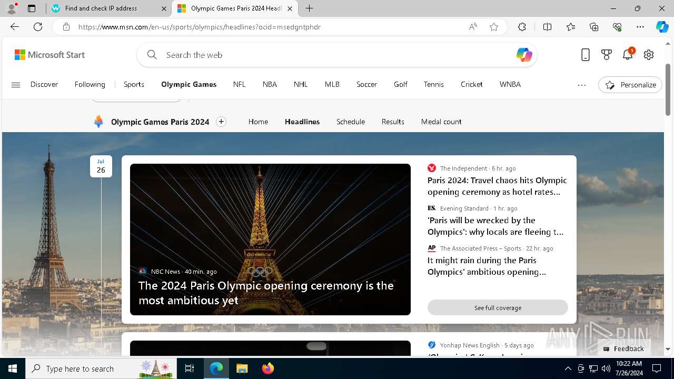Open the MLB menu item
674x379 pixels.
[x=332, y=84]
